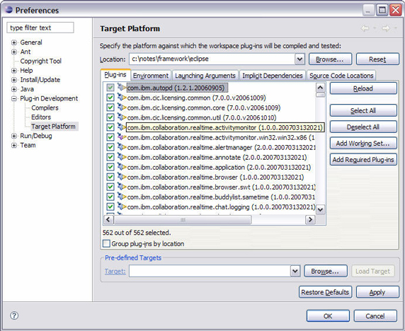
Task: Click the back navigation arrow icon
Action: 365,28
